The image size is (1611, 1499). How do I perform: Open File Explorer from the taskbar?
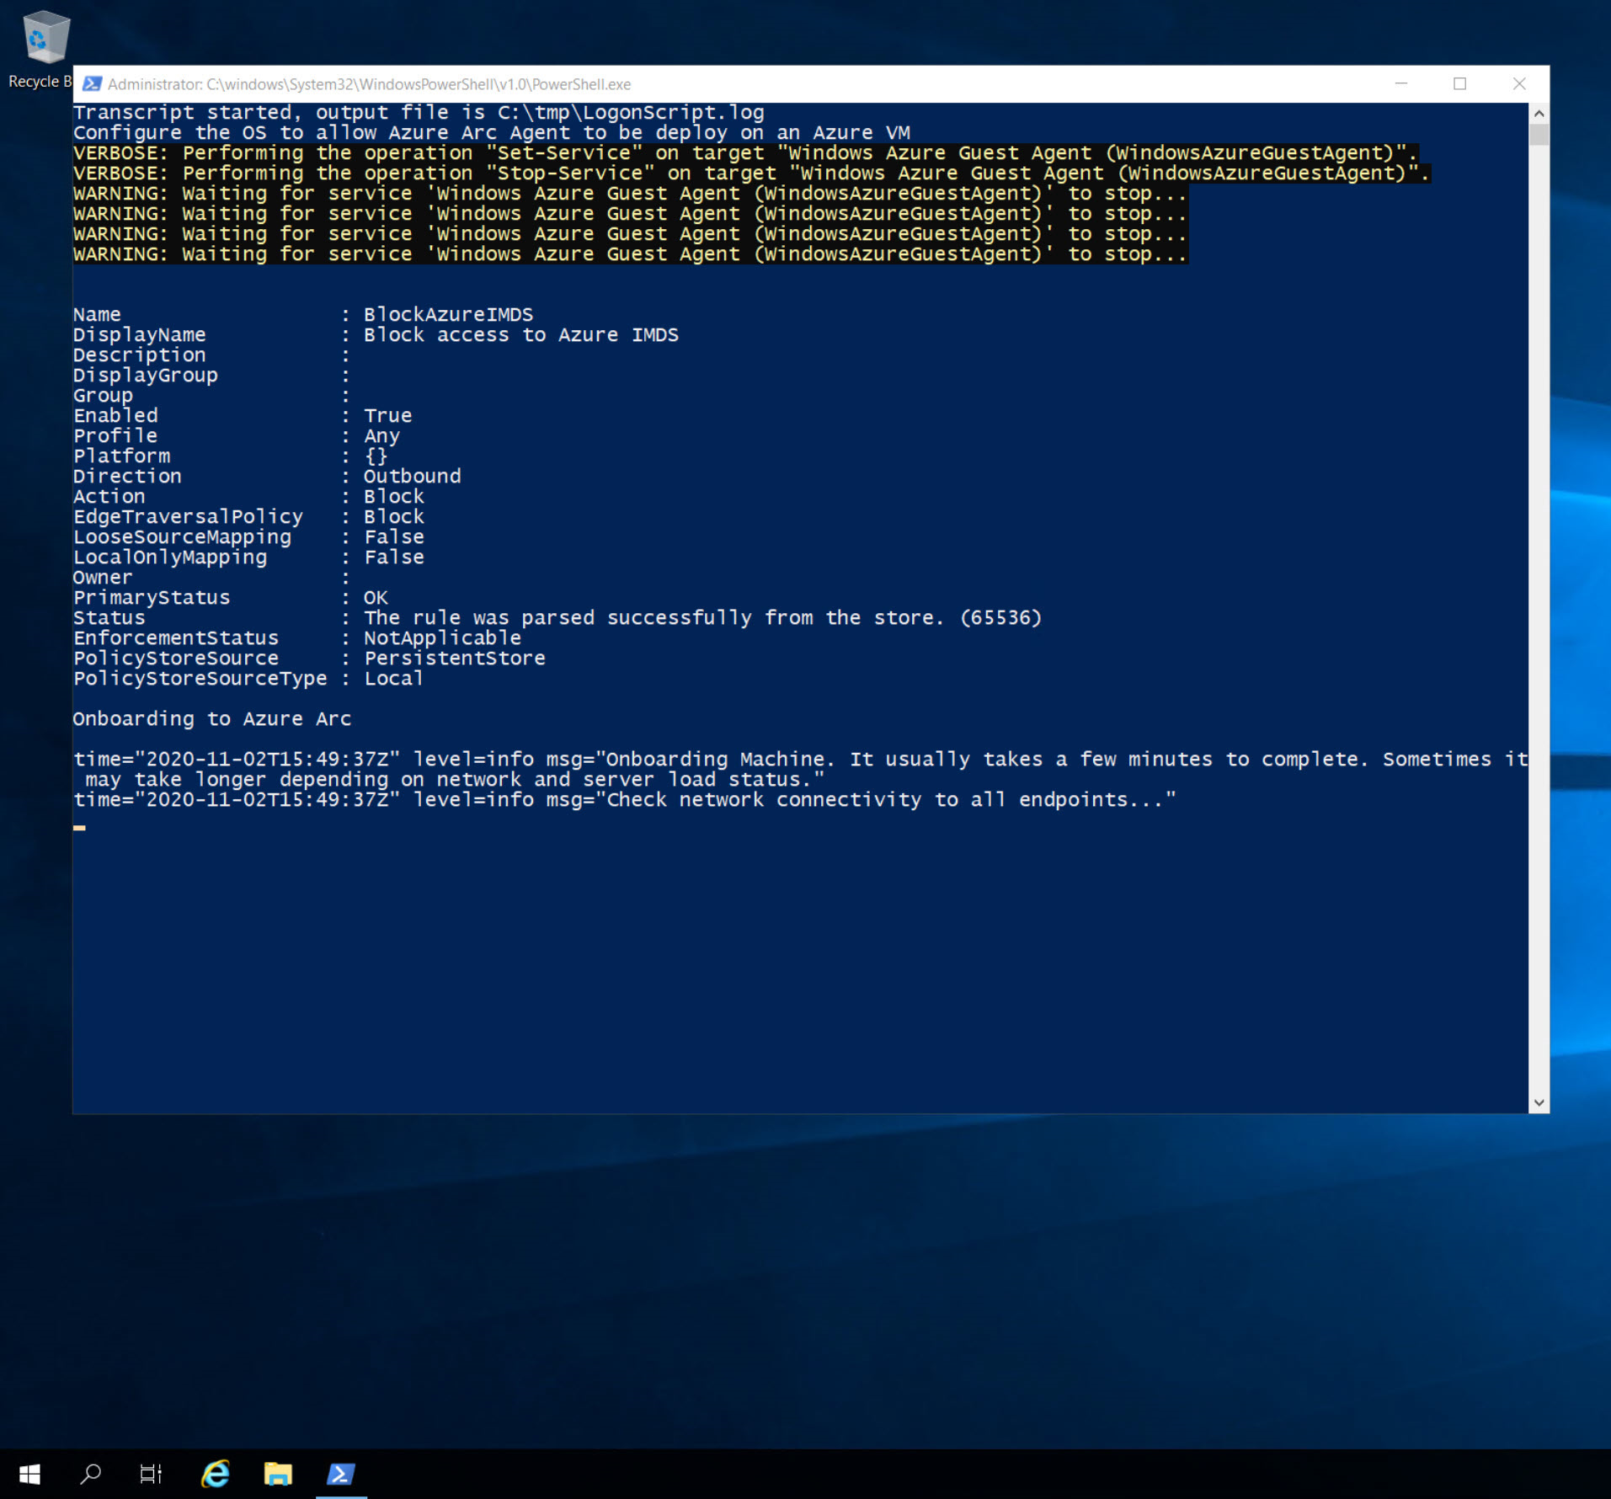click(278, 1474)
